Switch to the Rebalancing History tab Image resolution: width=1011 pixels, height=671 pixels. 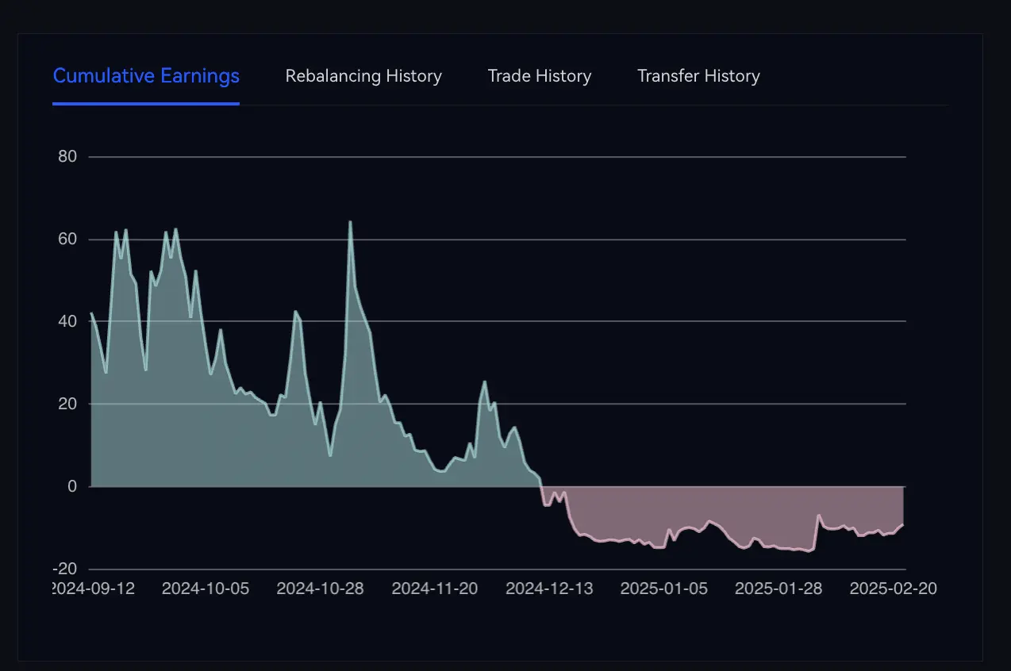click(363, 76)
